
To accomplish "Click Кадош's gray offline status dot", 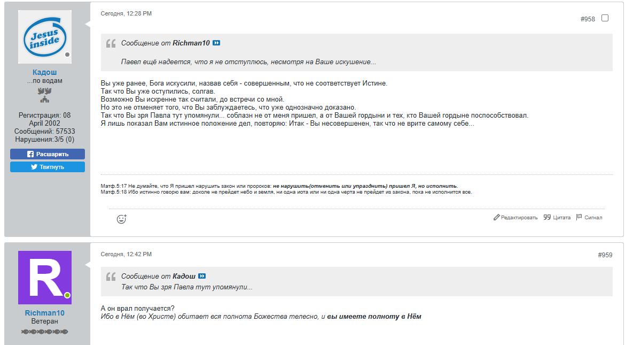I will [67, 55].
